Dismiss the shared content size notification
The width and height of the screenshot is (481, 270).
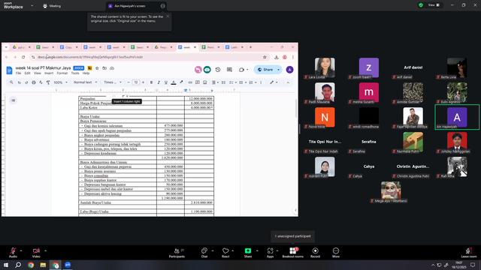(168, 16)
